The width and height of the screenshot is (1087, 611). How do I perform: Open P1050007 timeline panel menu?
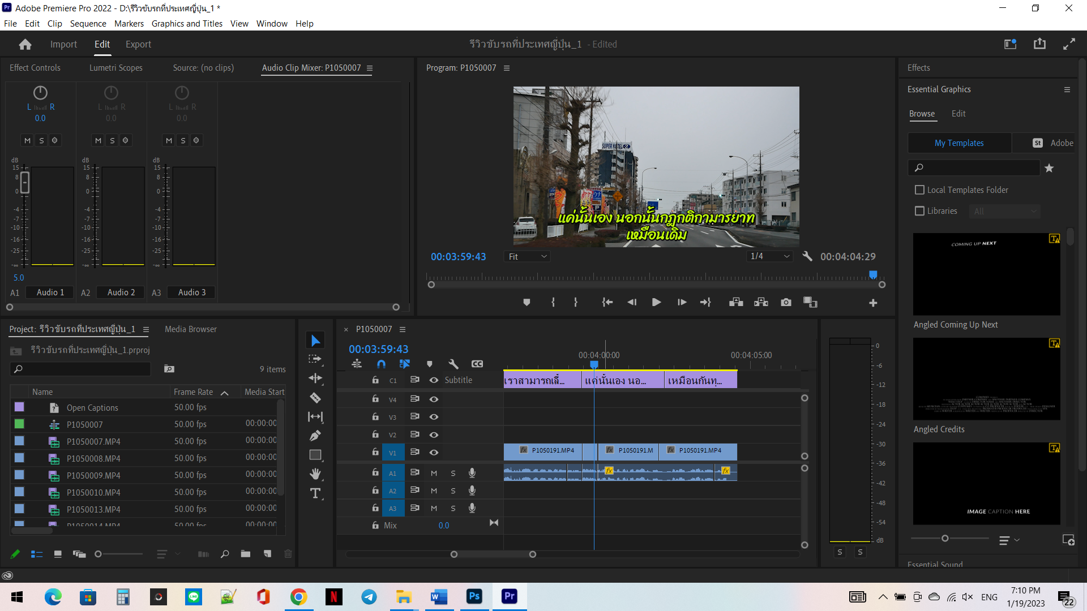[x=403, y=329]
